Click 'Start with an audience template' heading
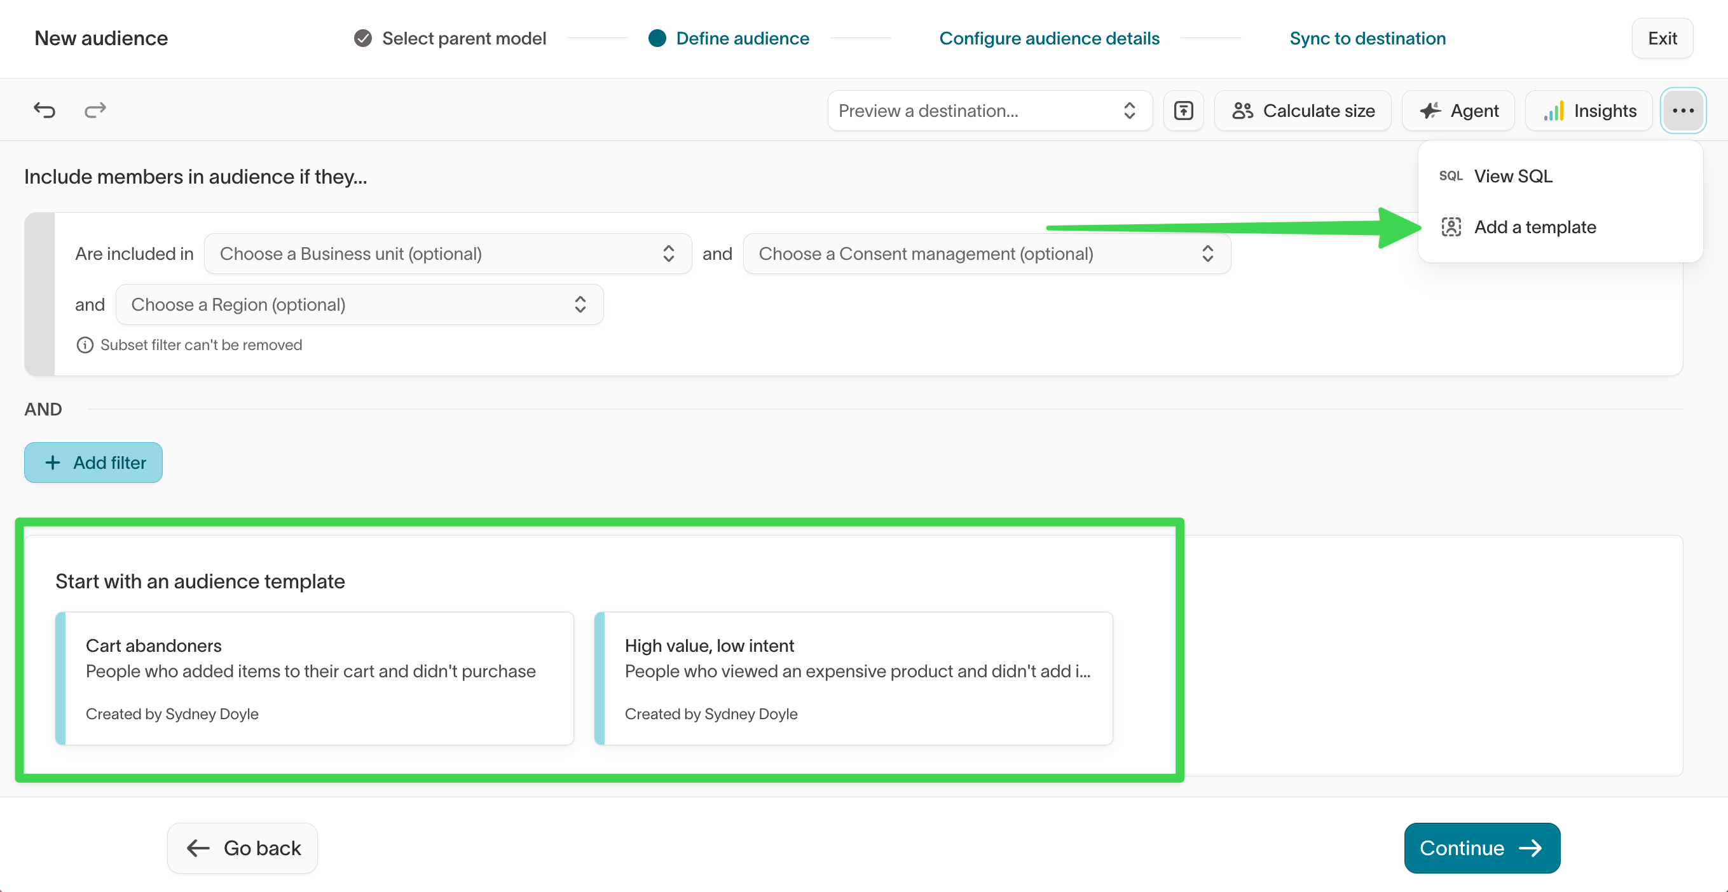This screenshot has width=1728, height=892. (x=200, y=581)
